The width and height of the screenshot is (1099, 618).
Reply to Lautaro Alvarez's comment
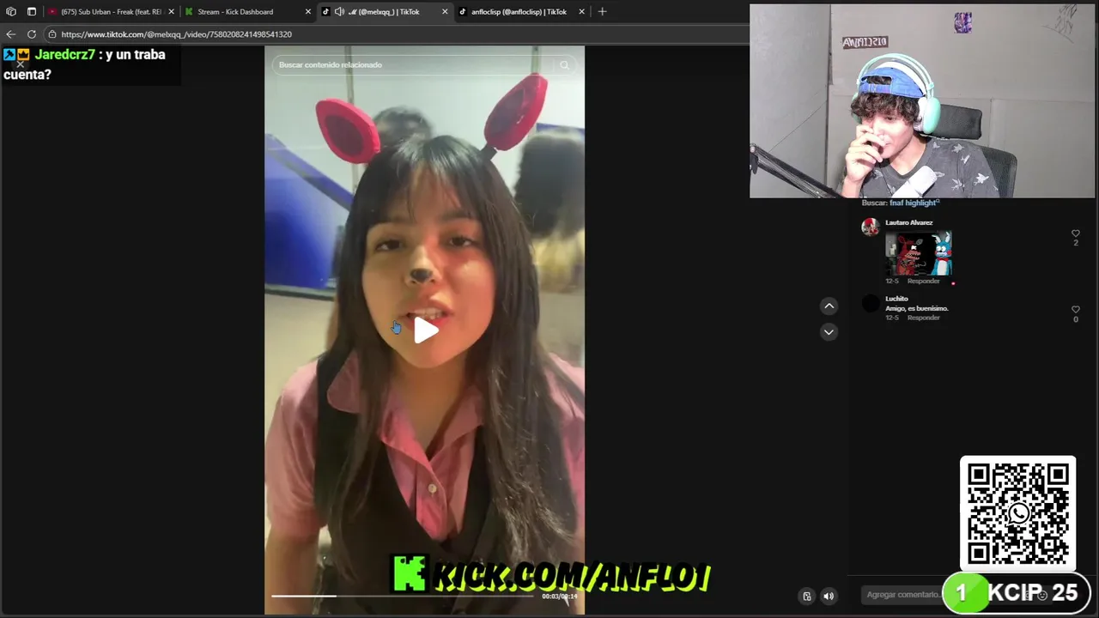[x=924, y=282]
